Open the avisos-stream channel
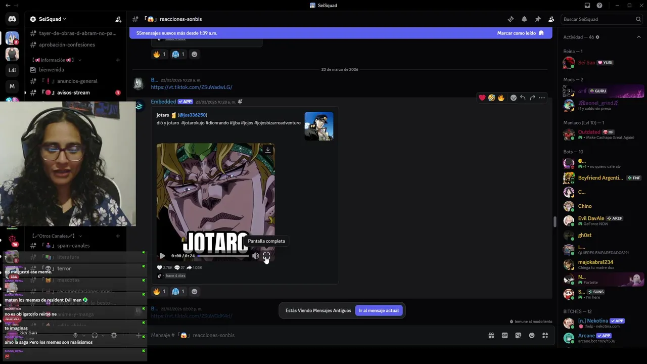Image resolution: width=647 pixels, height=364 pixels. click(75, 93)
